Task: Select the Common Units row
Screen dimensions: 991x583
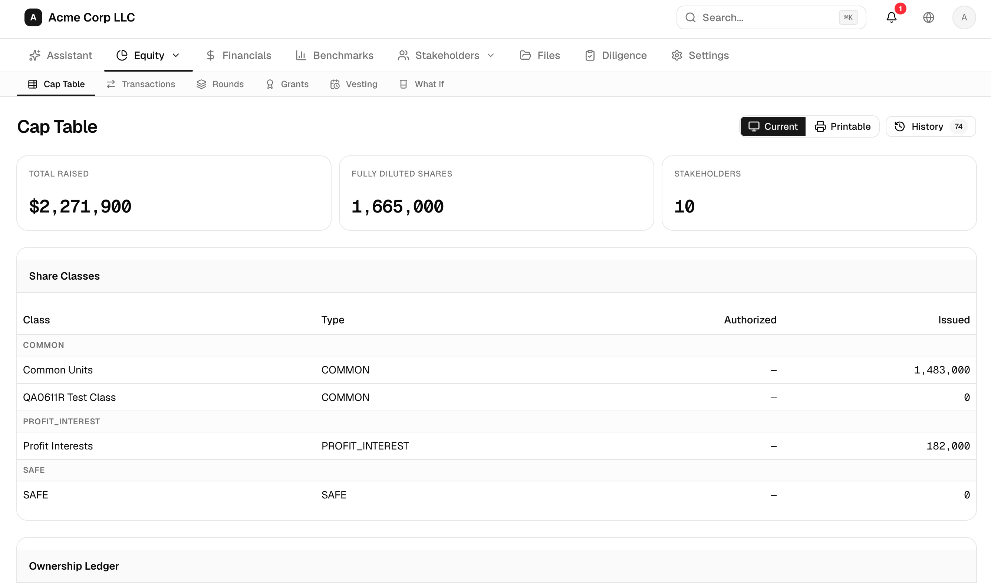Action: tap(496, 370)
